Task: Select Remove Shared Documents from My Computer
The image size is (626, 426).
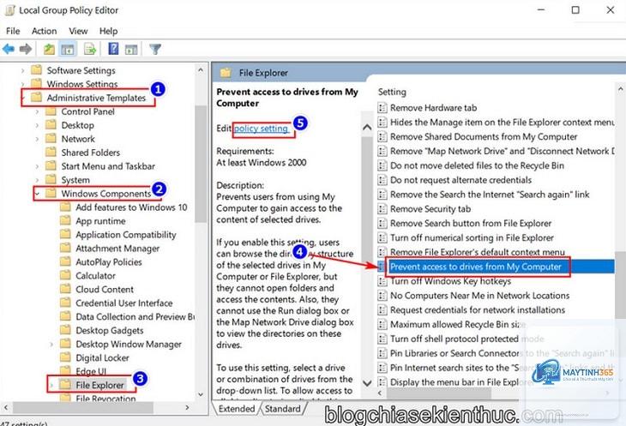Action: [x=484, y=136]
